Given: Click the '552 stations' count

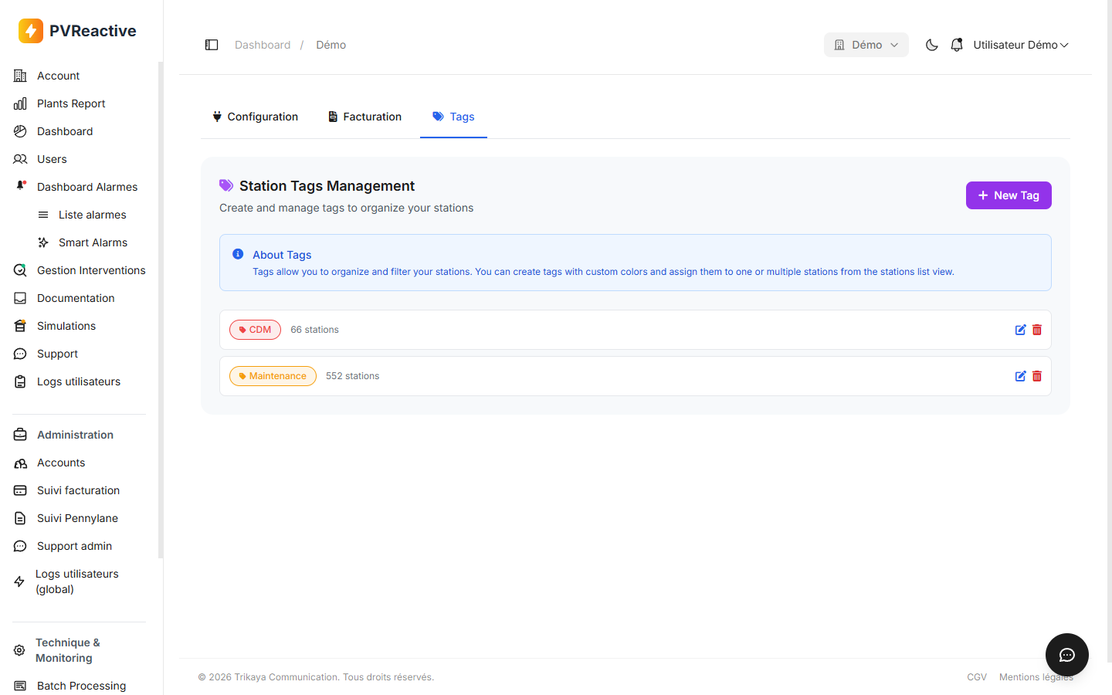Looking at the screenshot, I should (352, 376).
